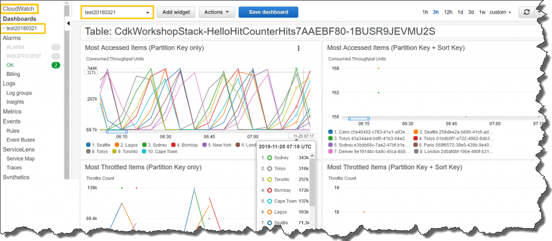Image resolution: width=552 pixels, height=241 pixels.
Task: Toggle the Seattle series legend swatch
Action: [x=88, y=145]
